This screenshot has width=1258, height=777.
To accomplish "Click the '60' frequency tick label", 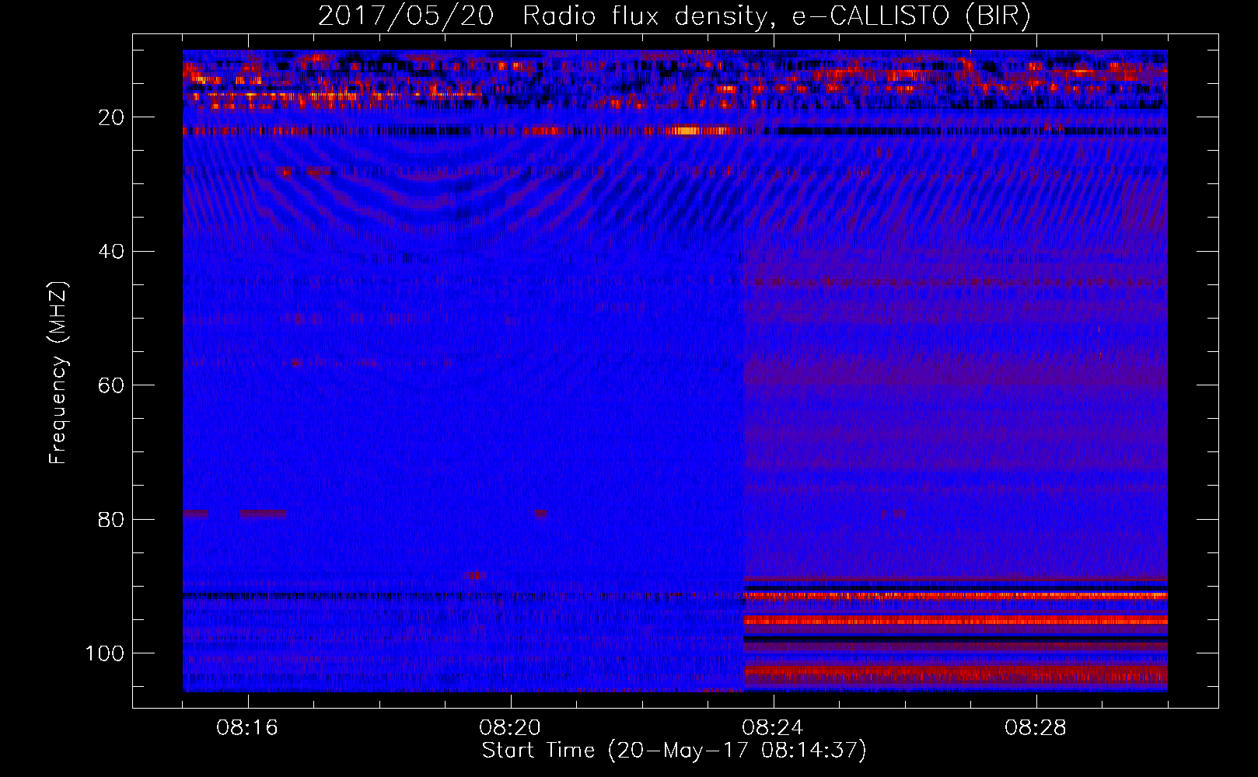I will (x=111, y=385).
